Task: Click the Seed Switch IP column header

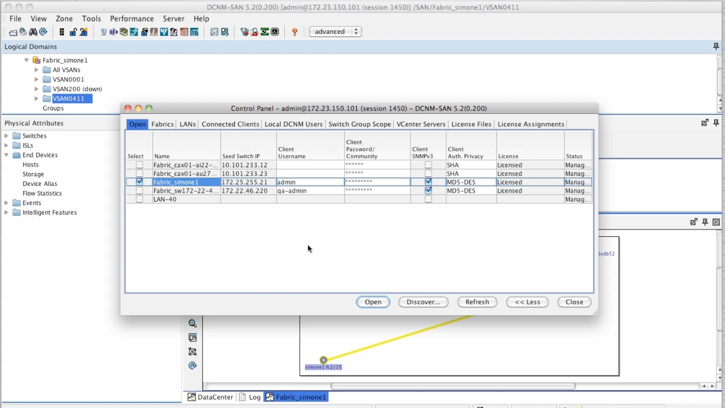Action: [248, 146]
